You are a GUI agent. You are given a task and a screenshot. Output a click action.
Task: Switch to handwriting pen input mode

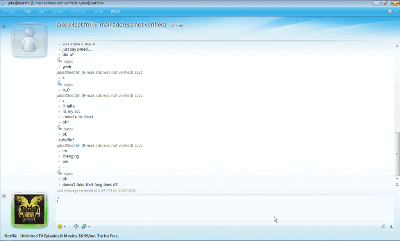pos(383,226)
